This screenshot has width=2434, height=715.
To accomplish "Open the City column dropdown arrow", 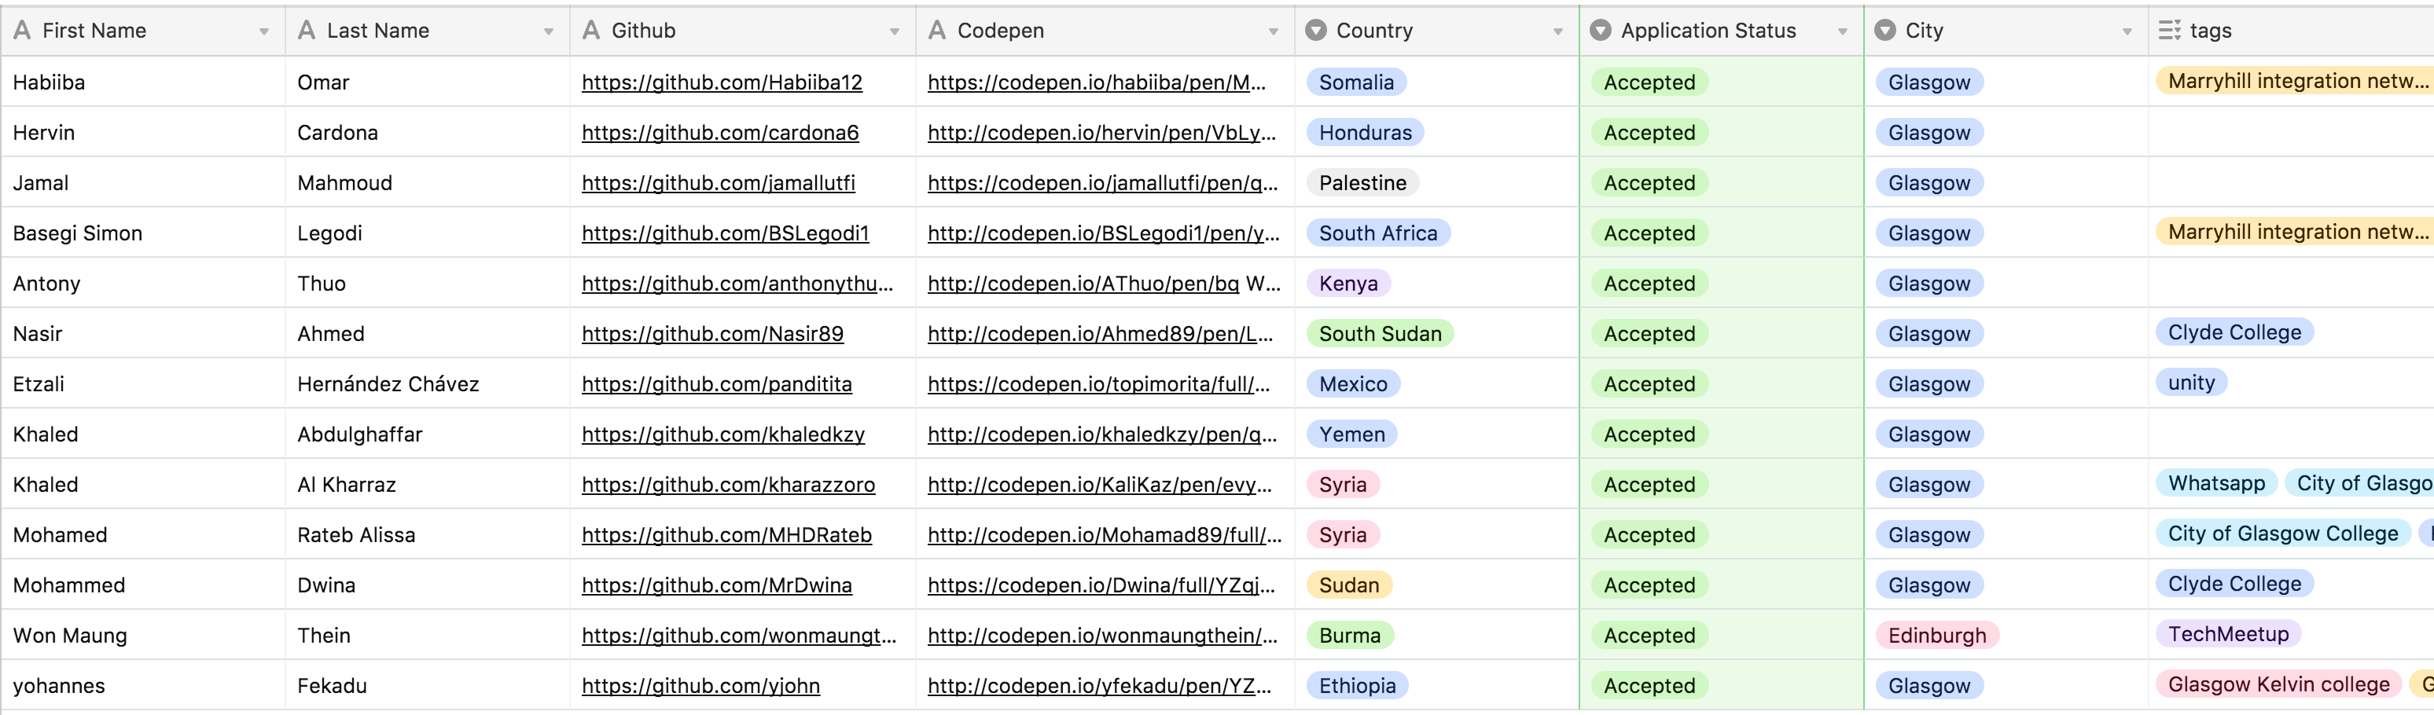I will [x=2127, y=32].
